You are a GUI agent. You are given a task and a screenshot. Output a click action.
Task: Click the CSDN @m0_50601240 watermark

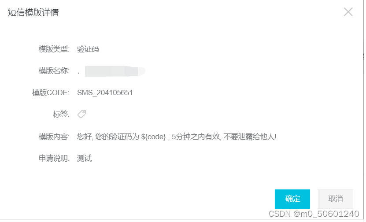point(314,214)
